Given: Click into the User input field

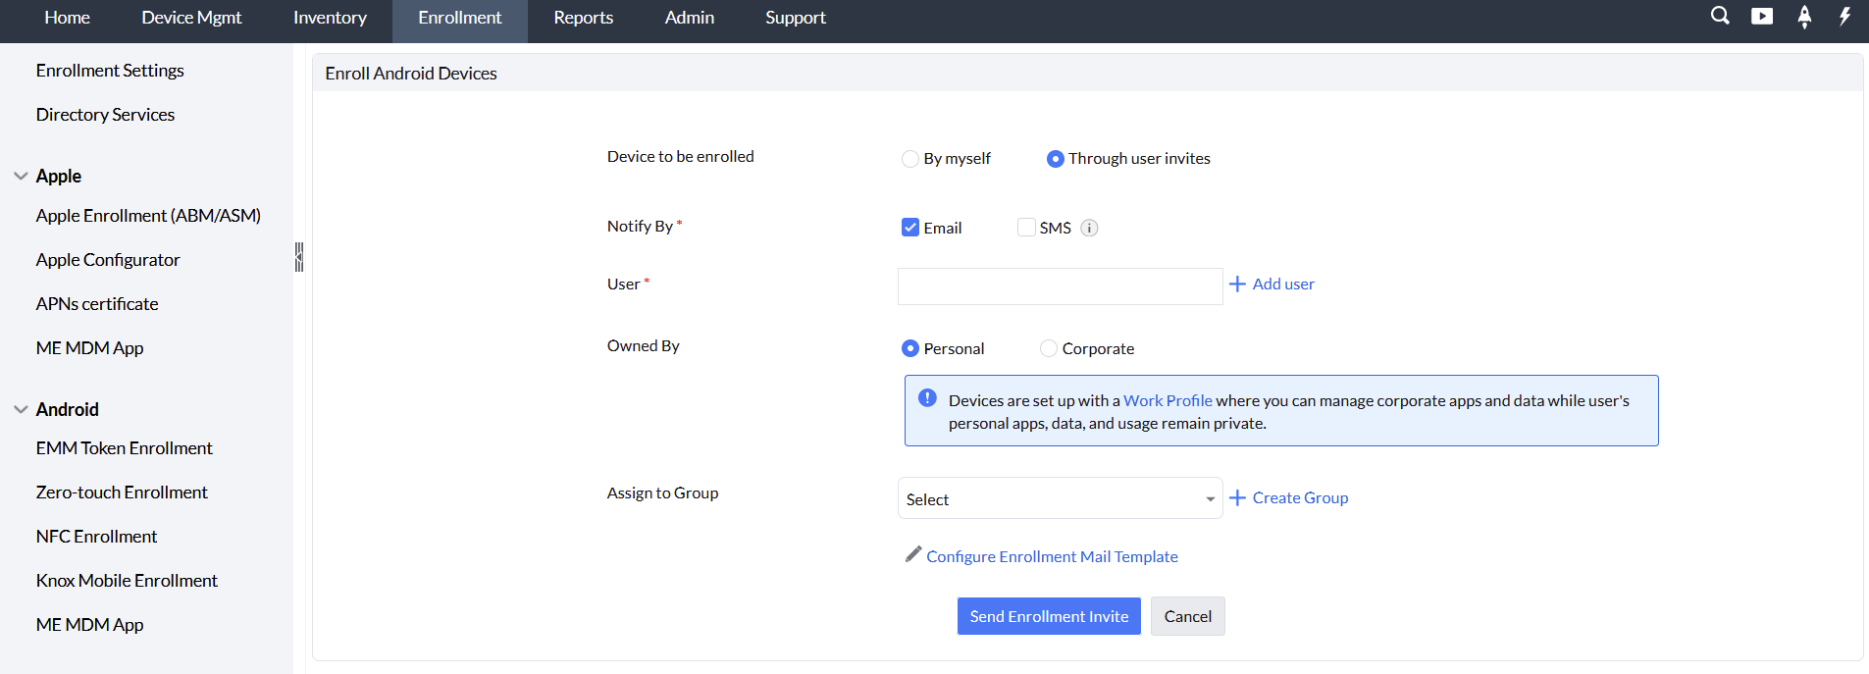Looking at the screenshot, I should coord(1060,286).
